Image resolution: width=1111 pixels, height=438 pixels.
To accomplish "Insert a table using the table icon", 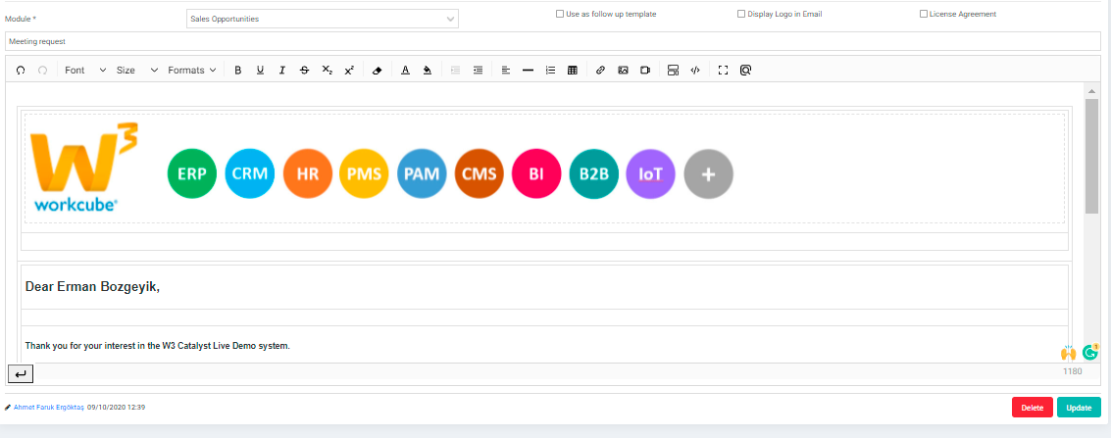I will [573, 70].
